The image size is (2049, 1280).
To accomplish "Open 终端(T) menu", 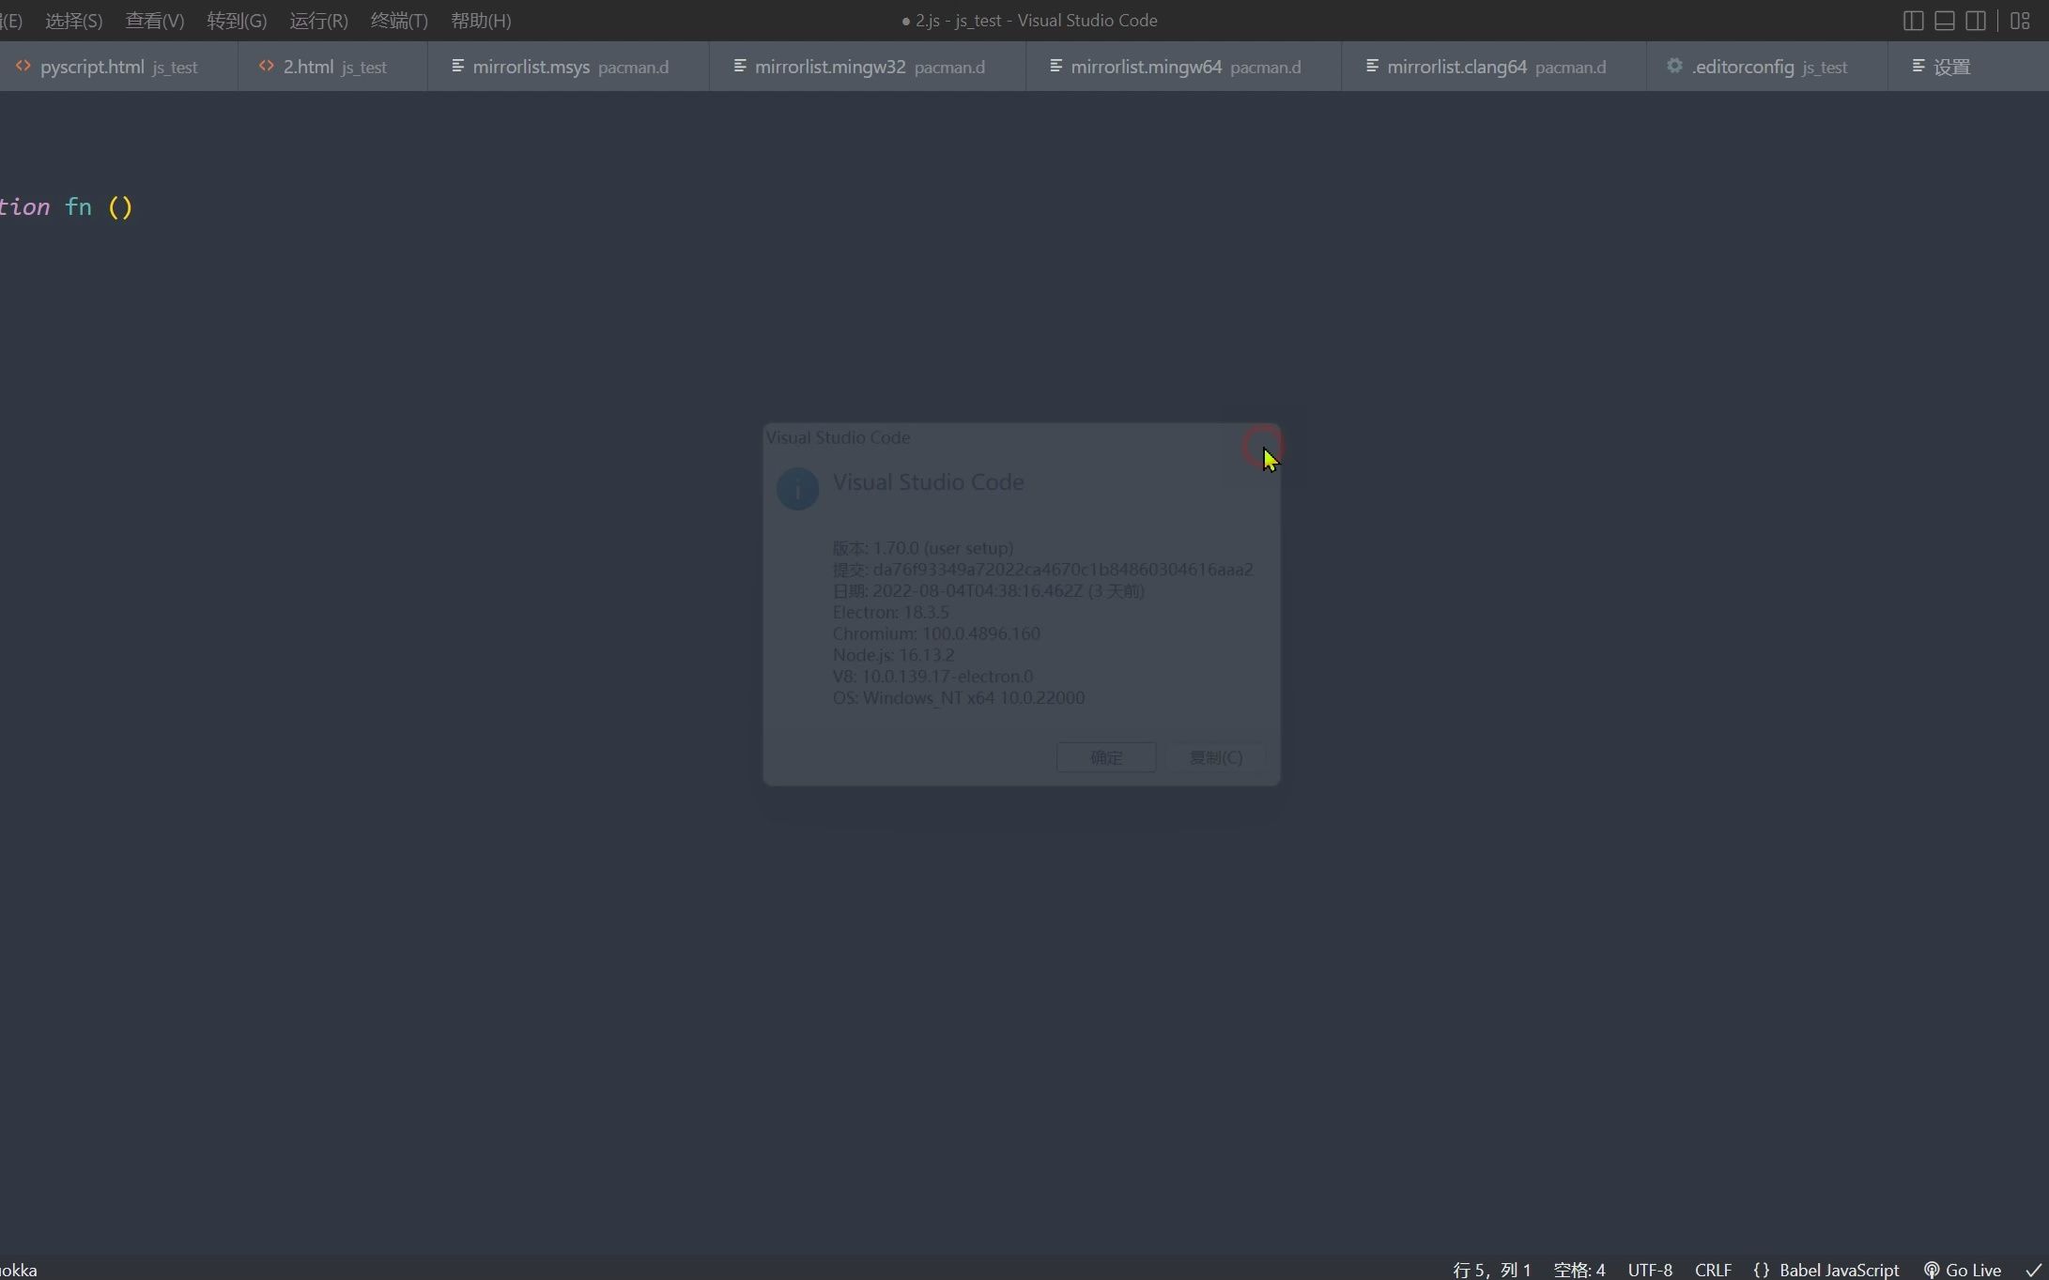I will 399,21.
